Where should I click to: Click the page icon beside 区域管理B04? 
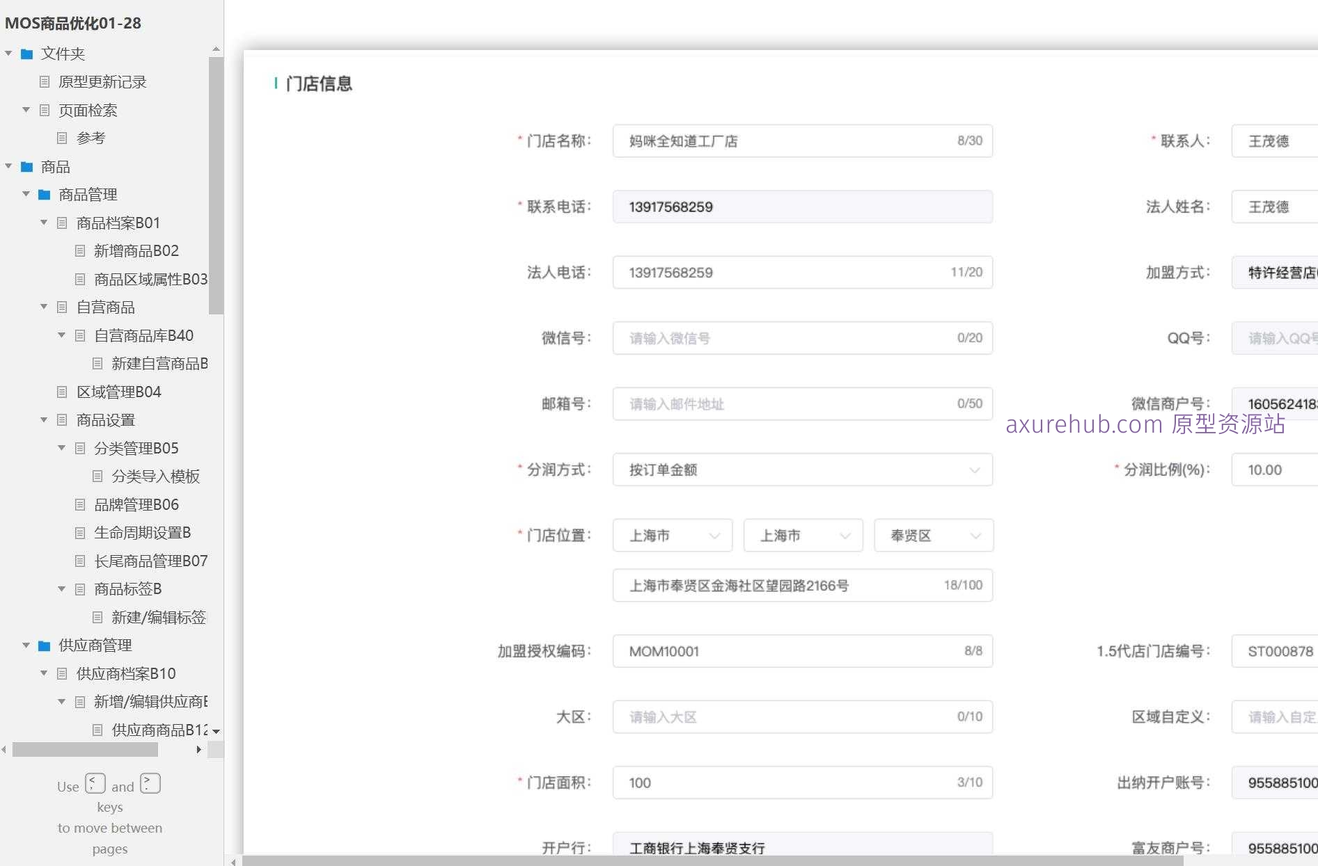tap(62, 392)
